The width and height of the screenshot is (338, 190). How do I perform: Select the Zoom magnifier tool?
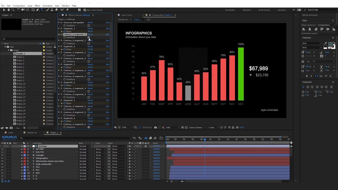13,10
